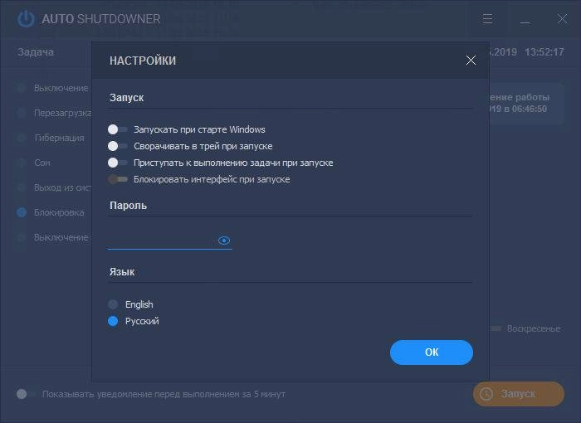Confirm settings with the OK button
Screen dimensions: 581x423
(x=432, y=352)
